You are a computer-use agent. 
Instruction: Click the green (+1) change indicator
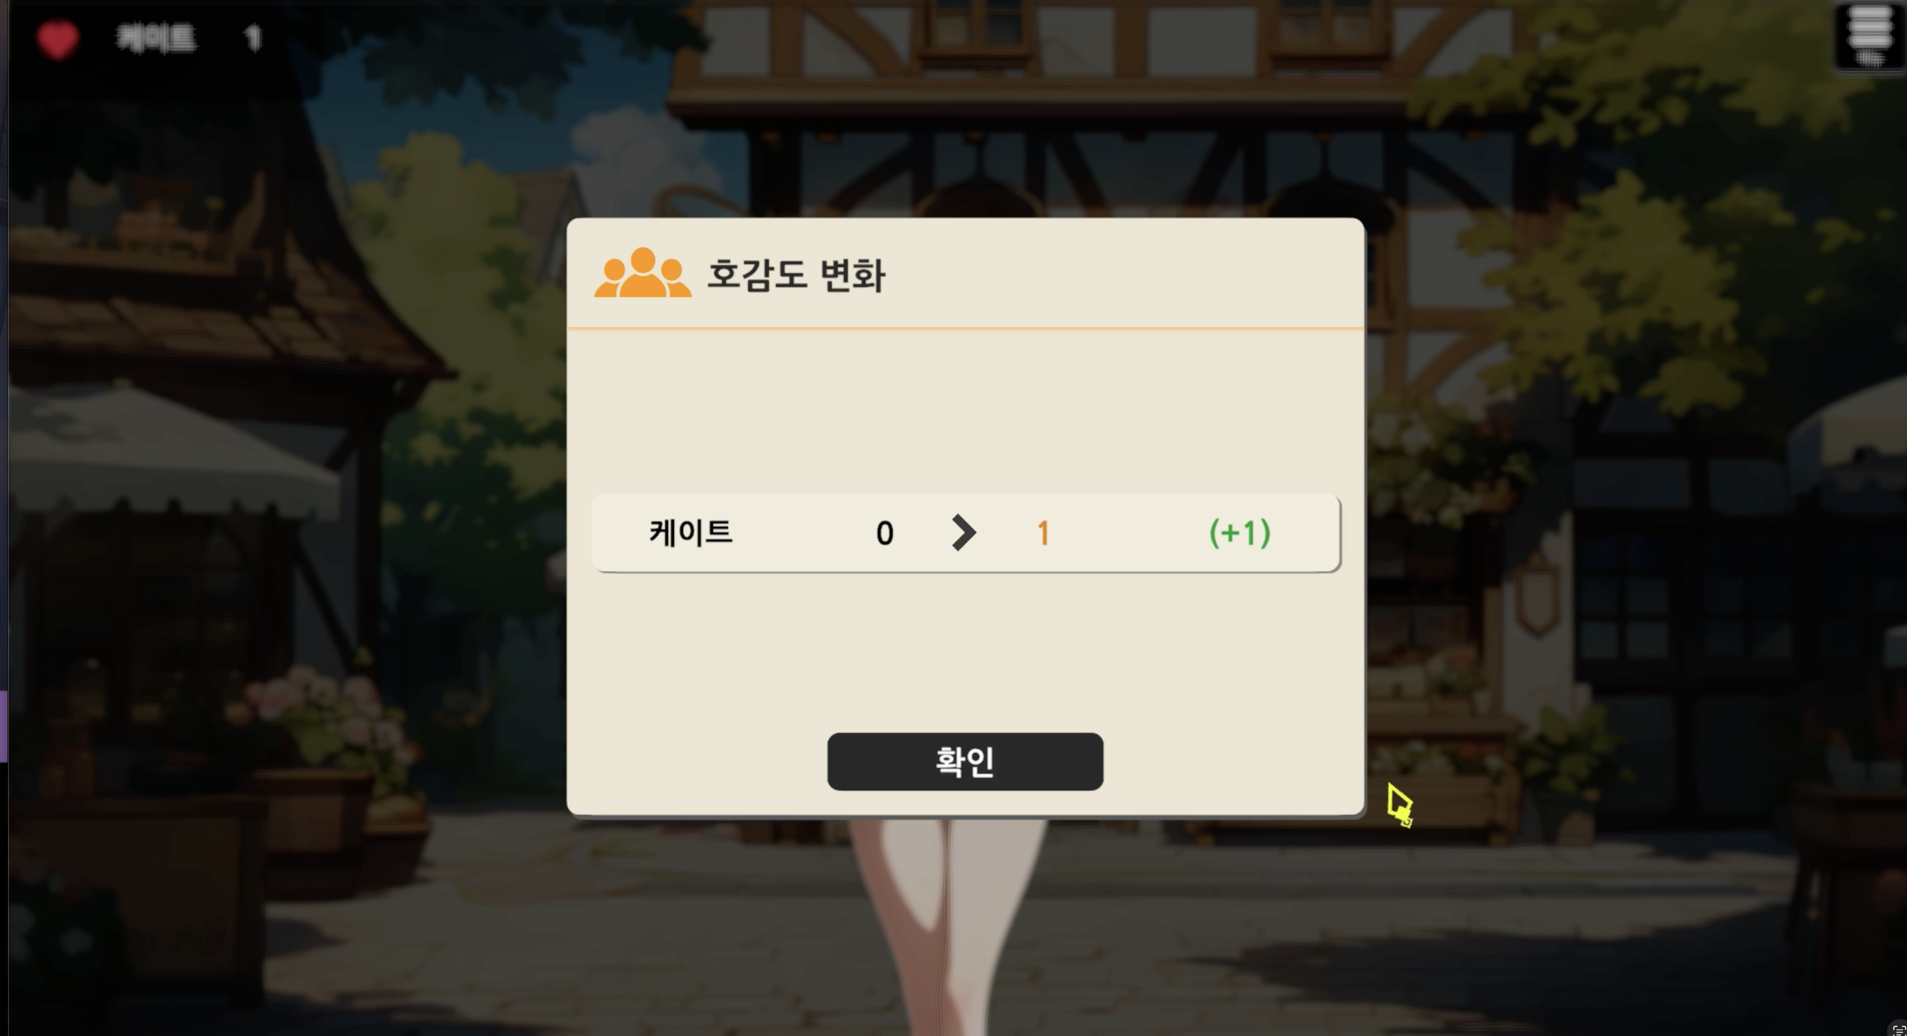[x=1239, y=533]
